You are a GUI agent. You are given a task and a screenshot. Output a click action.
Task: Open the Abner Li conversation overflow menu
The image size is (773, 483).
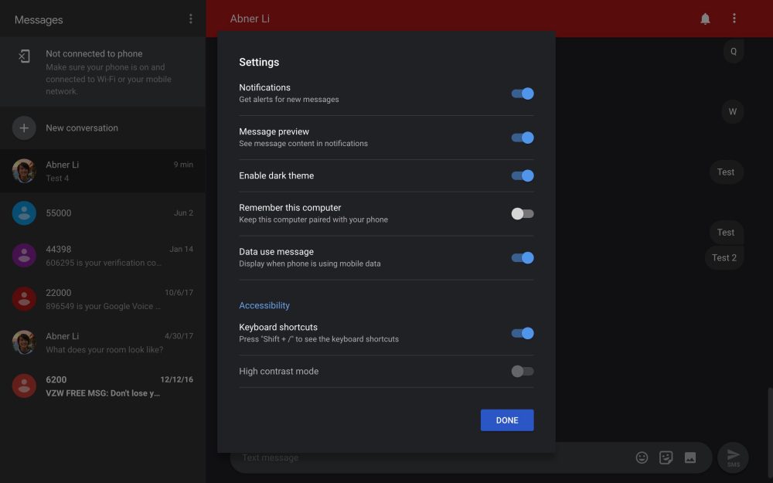734,18
